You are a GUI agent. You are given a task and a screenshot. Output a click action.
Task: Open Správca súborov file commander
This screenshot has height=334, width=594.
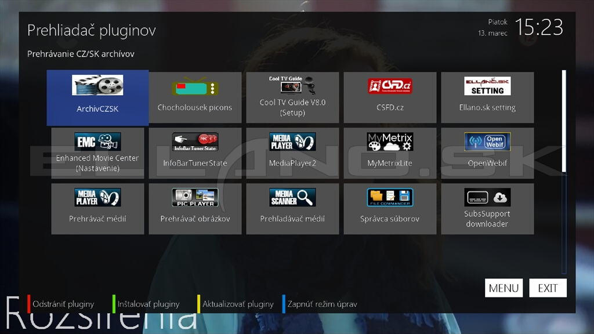[x=389, y=208]
